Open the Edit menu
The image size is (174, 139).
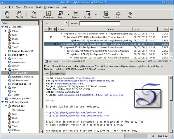11,7
